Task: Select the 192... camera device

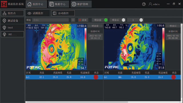Action: (x=12, y=34)
